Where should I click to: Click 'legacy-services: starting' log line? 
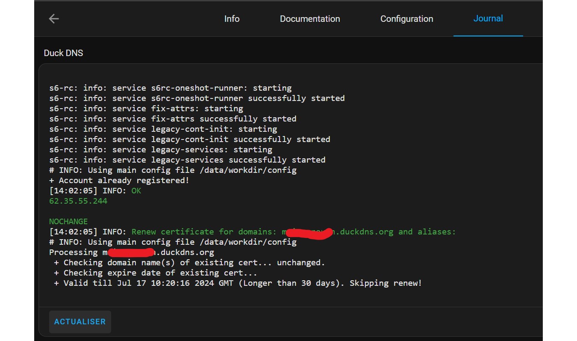pyautogui.click(x=161, y=150)
